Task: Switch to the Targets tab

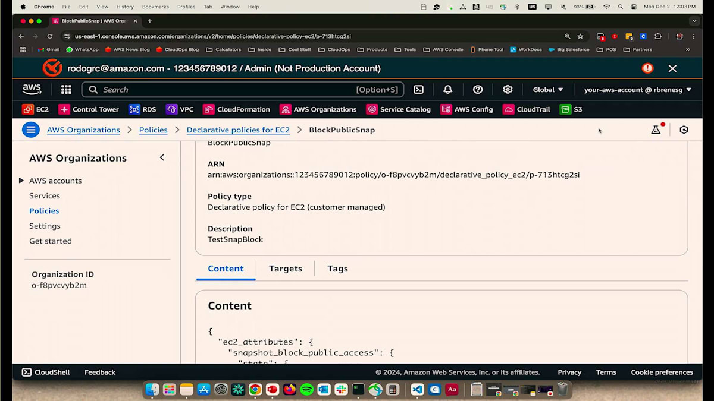Action: pos(286,269)
